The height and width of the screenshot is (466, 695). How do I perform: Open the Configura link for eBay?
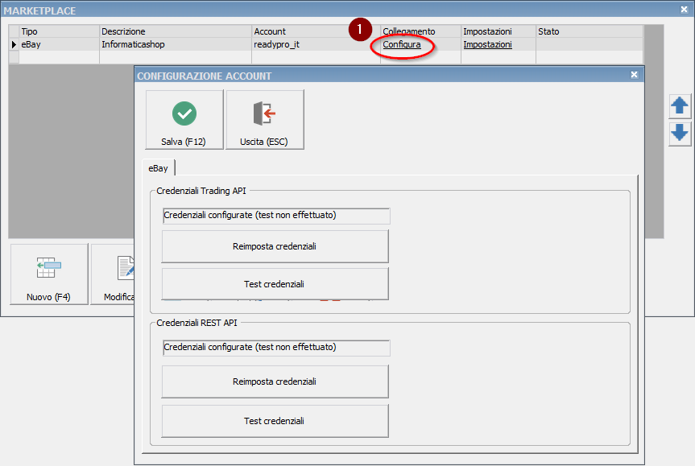pos(401,45)
